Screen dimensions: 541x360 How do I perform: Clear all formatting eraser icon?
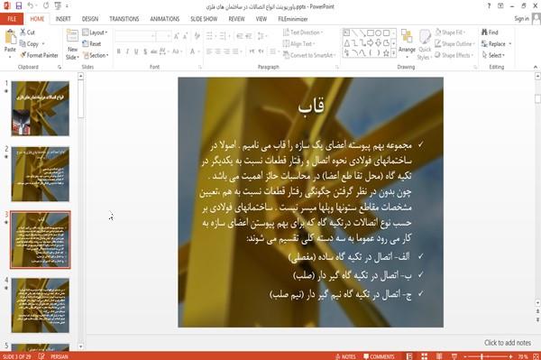tap(197, 36)
